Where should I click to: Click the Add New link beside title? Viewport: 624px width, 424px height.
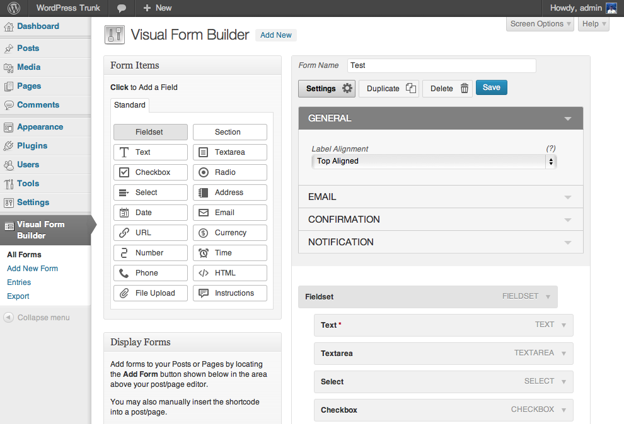pos(276,35)
